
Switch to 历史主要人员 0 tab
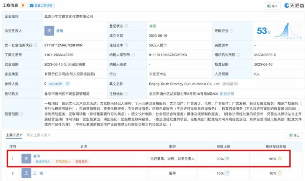38,135
